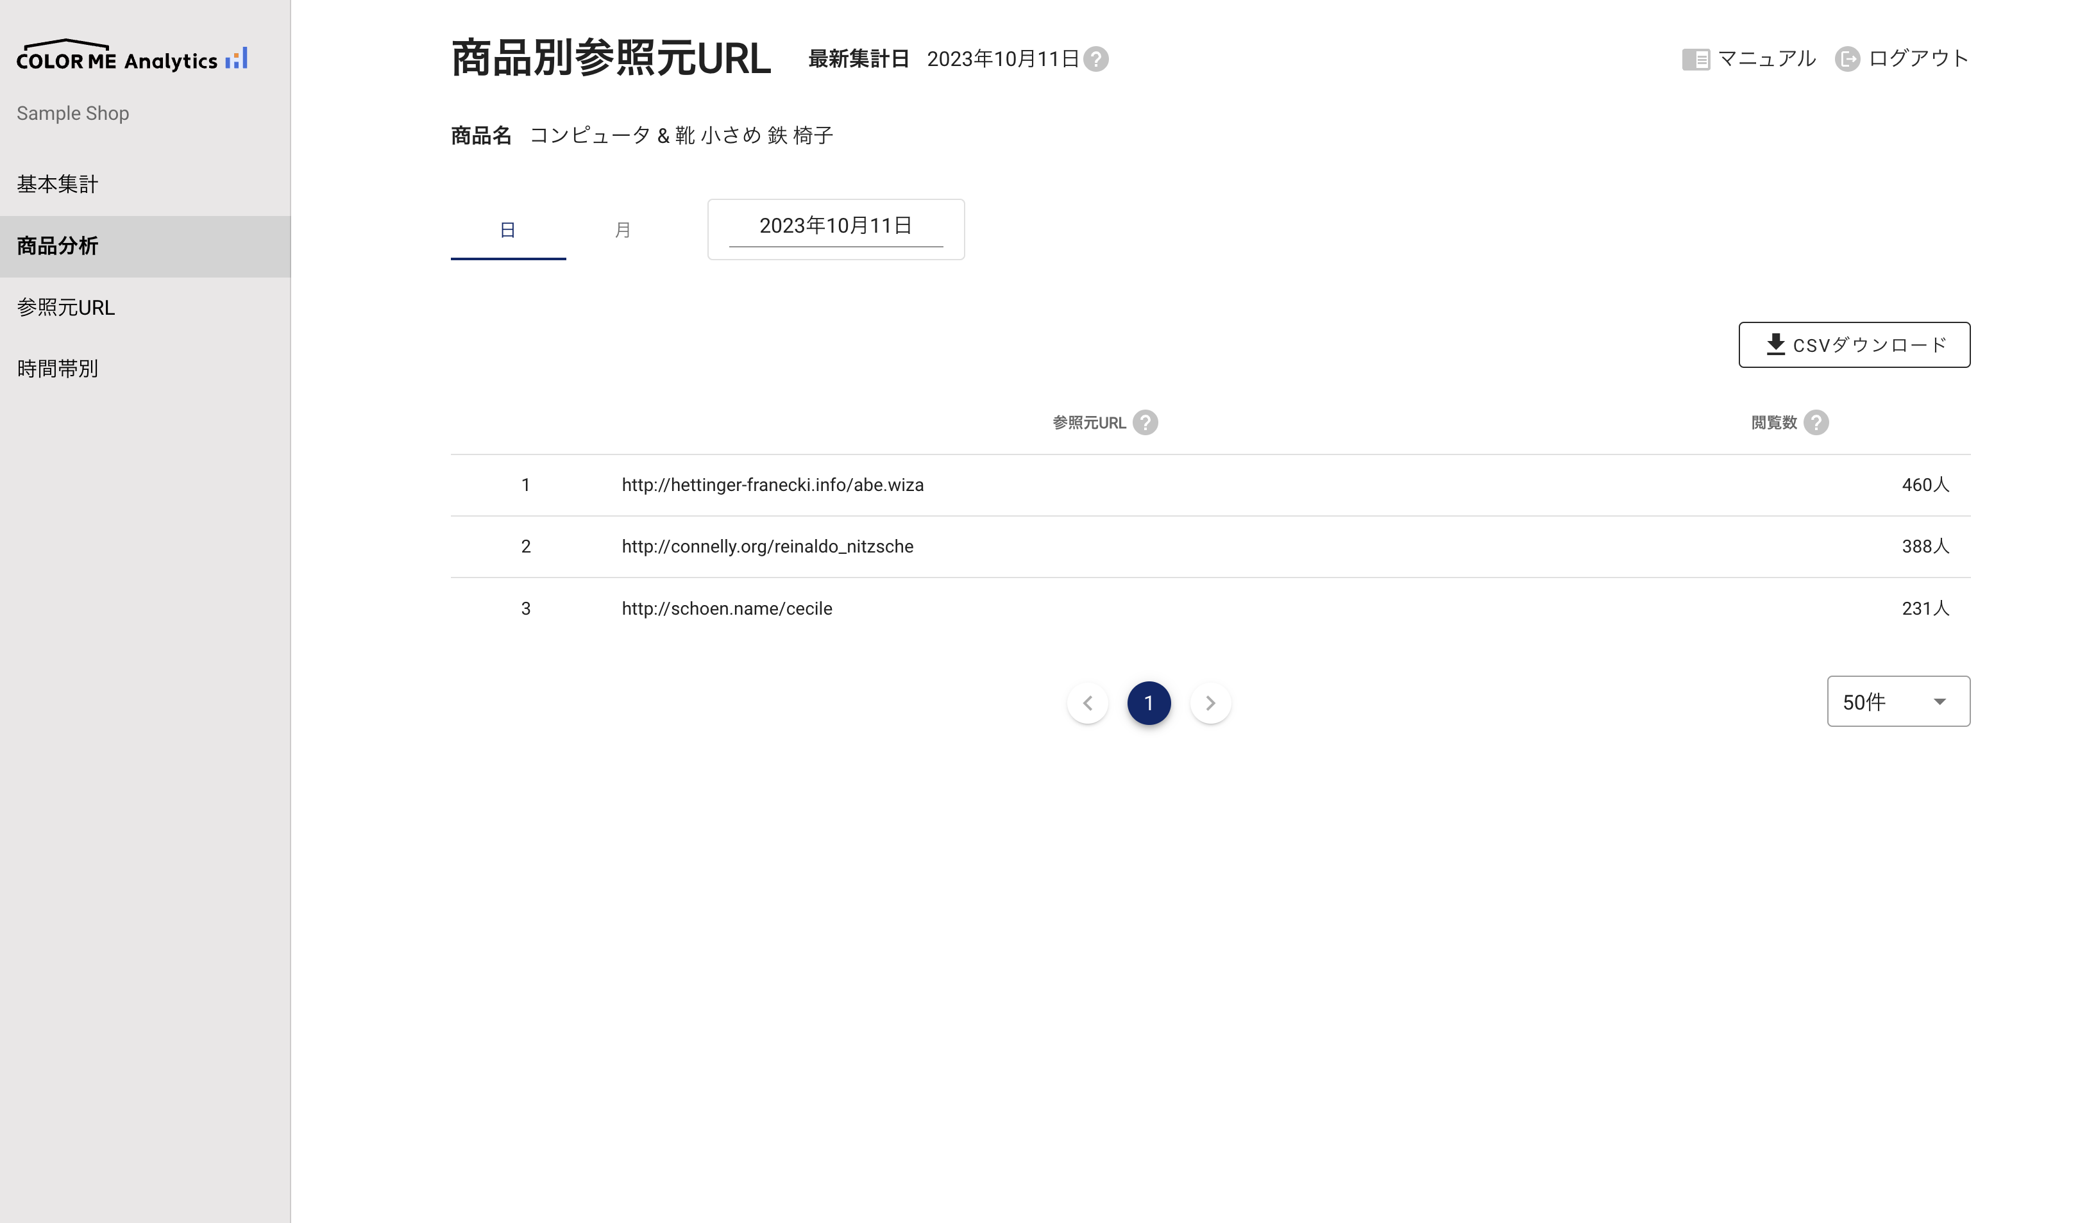Click rank number 2 in the table
The image size is (2096, 1223).
coord(526,546)
